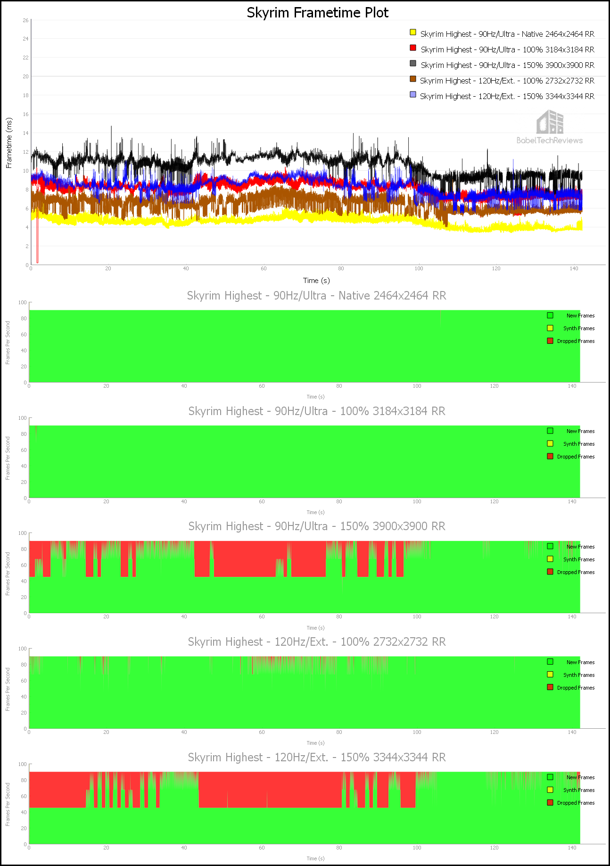Screen dimensions: 610x866
Task: Select legend label 'Skyrim Highest - 90Hz/Ultra - 100% 3184x3184 RR'
Action: click(x=507, y=50)
